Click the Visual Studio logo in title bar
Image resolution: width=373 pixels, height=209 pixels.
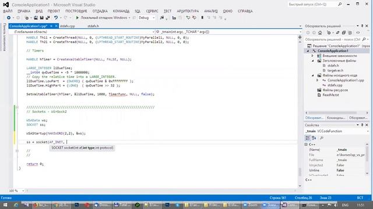point(6,5)
